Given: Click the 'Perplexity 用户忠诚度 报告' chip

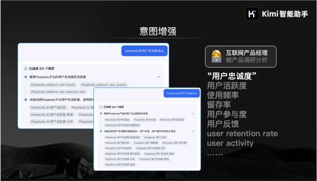Looking at the screenshot, I should (x=120, y=165).
